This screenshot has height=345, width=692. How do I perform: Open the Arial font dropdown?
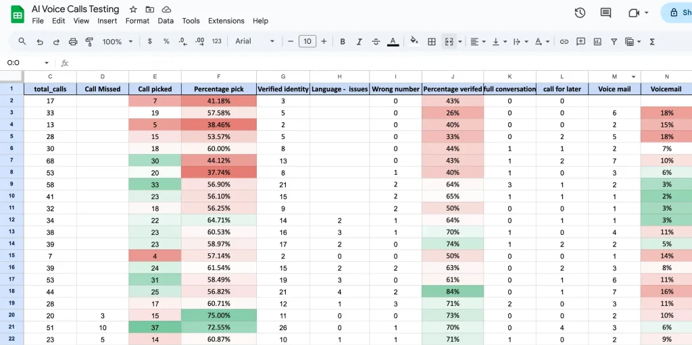pos(255,42)
